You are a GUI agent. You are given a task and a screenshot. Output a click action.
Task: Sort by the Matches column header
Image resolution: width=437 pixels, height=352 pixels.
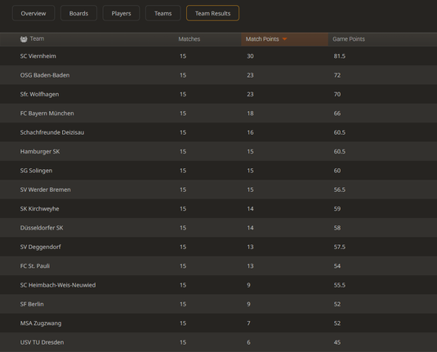[x=190, y=39]
